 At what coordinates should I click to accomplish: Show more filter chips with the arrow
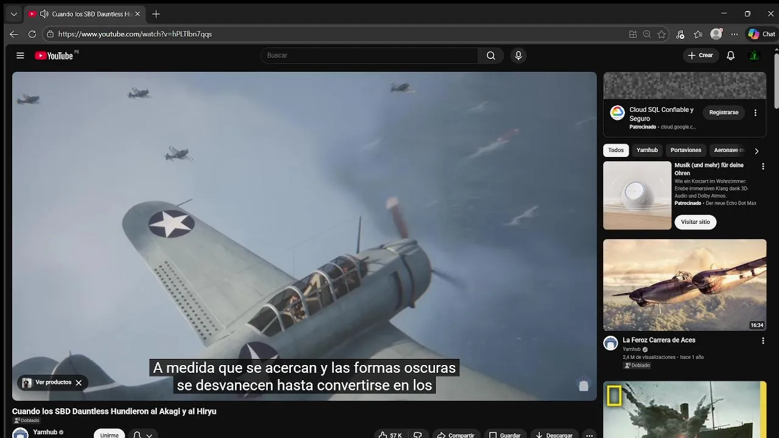click(x=756, y=151)
